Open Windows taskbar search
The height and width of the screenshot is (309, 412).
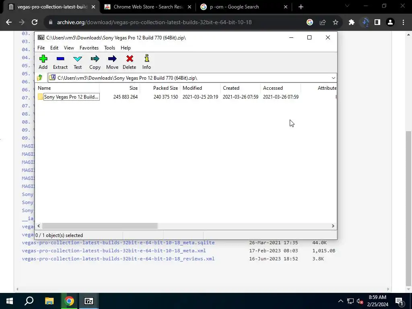(29, 301)
